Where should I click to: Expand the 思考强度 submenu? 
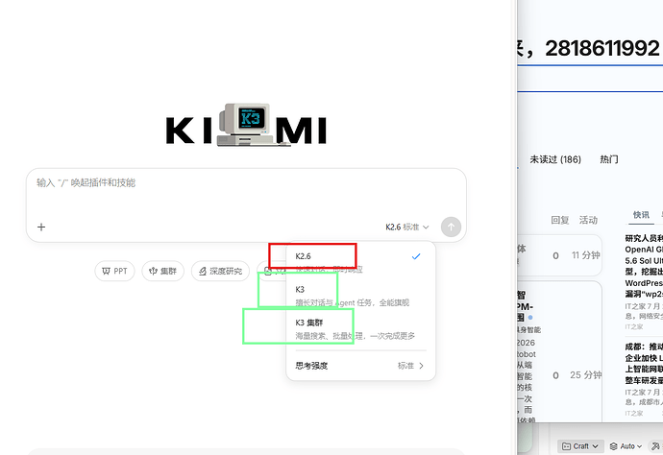[x=360, y=366]
